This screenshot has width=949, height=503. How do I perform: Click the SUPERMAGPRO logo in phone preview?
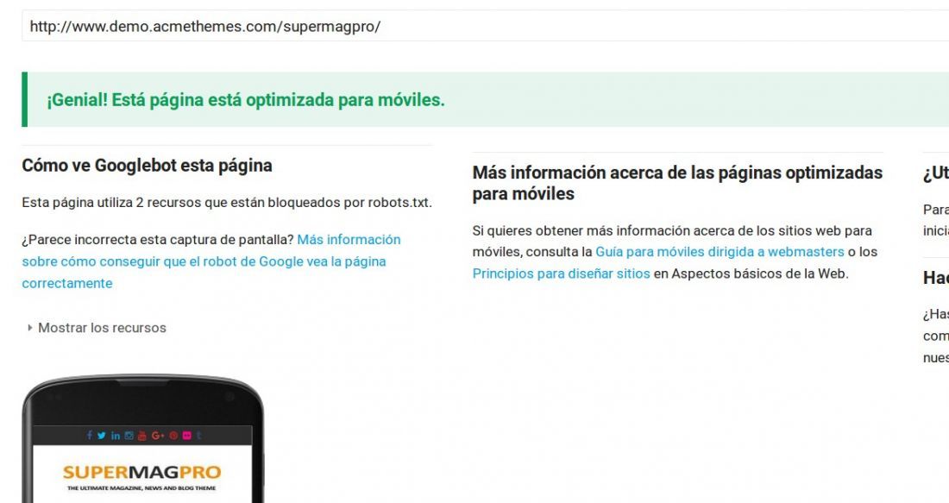pyautogui.click(x=141, y=472)
